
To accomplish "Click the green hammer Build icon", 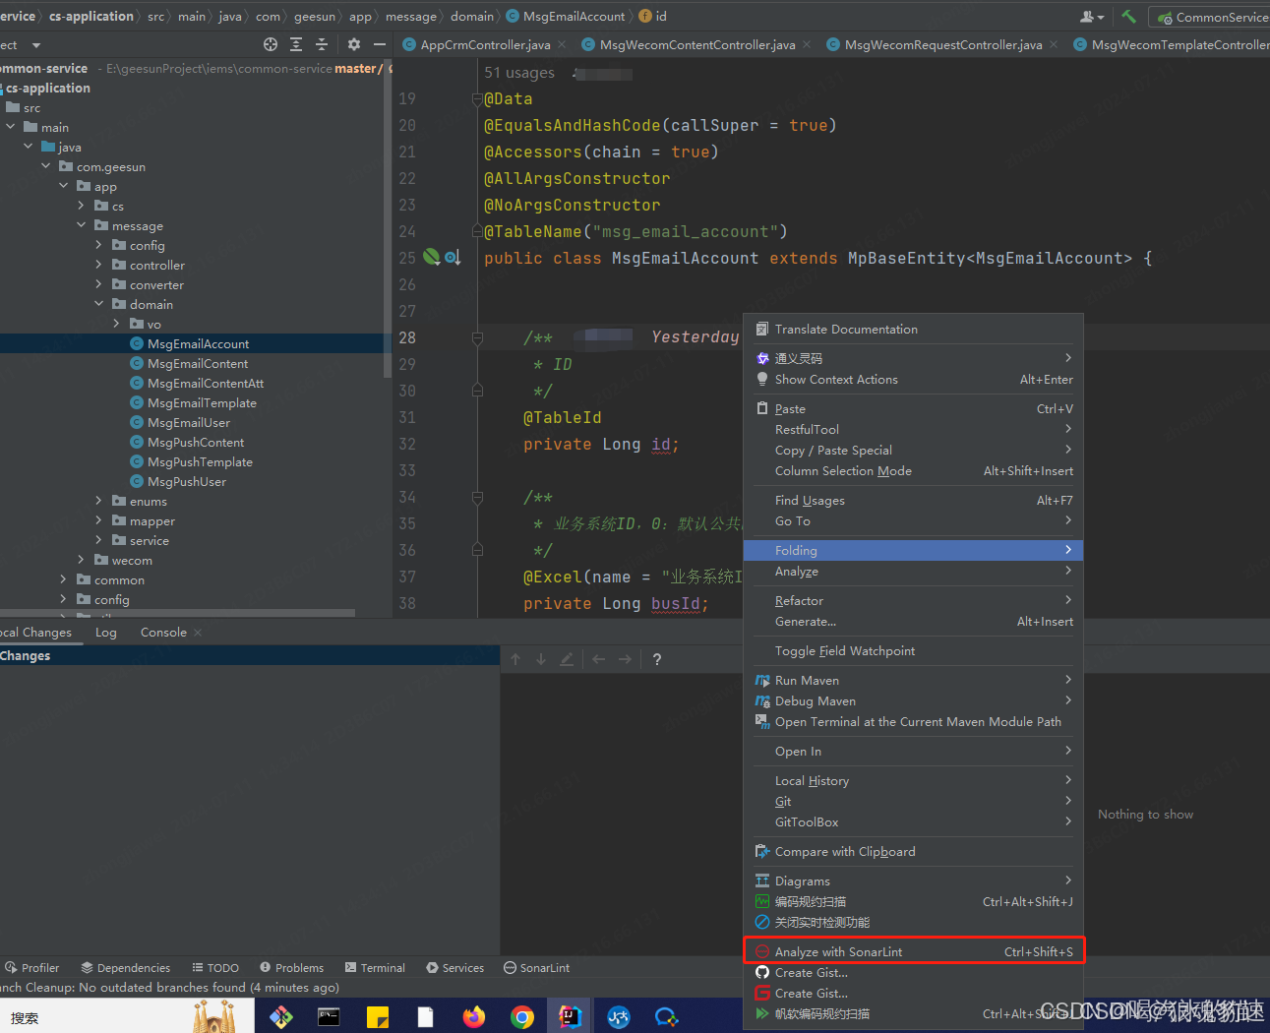I will click(x=1129, y=17).
